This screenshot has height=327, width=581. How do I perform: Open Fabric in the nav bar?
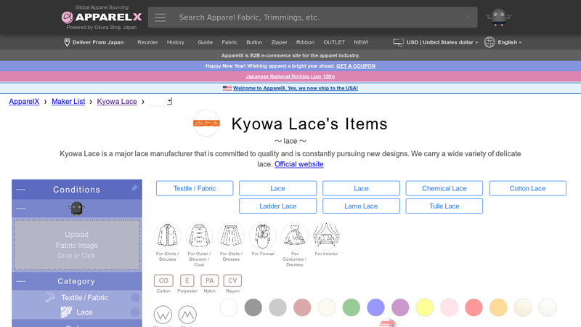tap(229, 42)
